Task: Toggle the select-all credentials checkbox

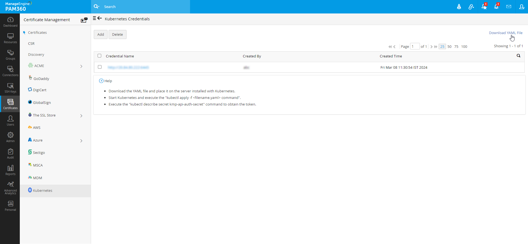Action: pos(100,56)
